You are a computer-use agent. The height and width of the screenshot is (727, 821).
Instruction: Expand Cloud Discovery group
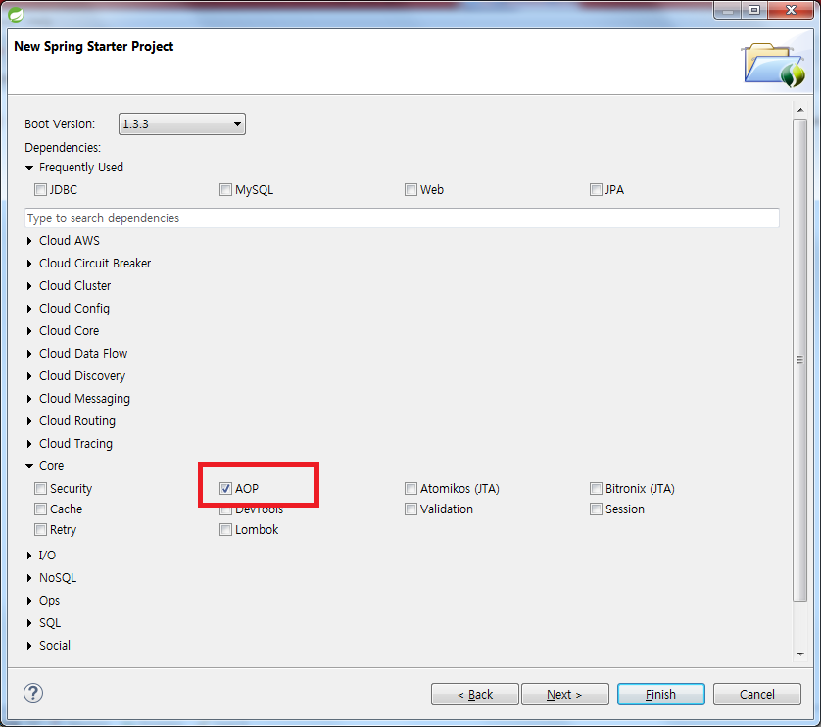(29, 376)
